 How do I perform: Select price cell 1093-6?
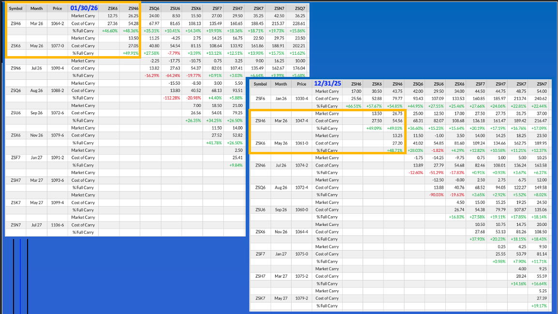point(57,180)
